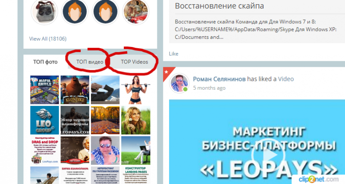Open the Drag and Drop constructor thumbnail
This screenshot has width=345, height=184.
click(45, 150)
